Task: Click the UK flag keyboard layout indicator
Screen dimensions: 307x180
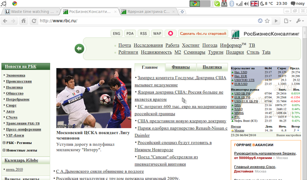Action: click(254, 4)
